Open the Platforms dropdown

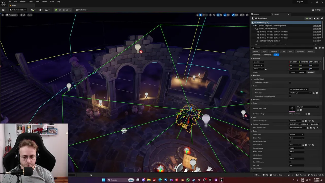(x=82, y=10)
